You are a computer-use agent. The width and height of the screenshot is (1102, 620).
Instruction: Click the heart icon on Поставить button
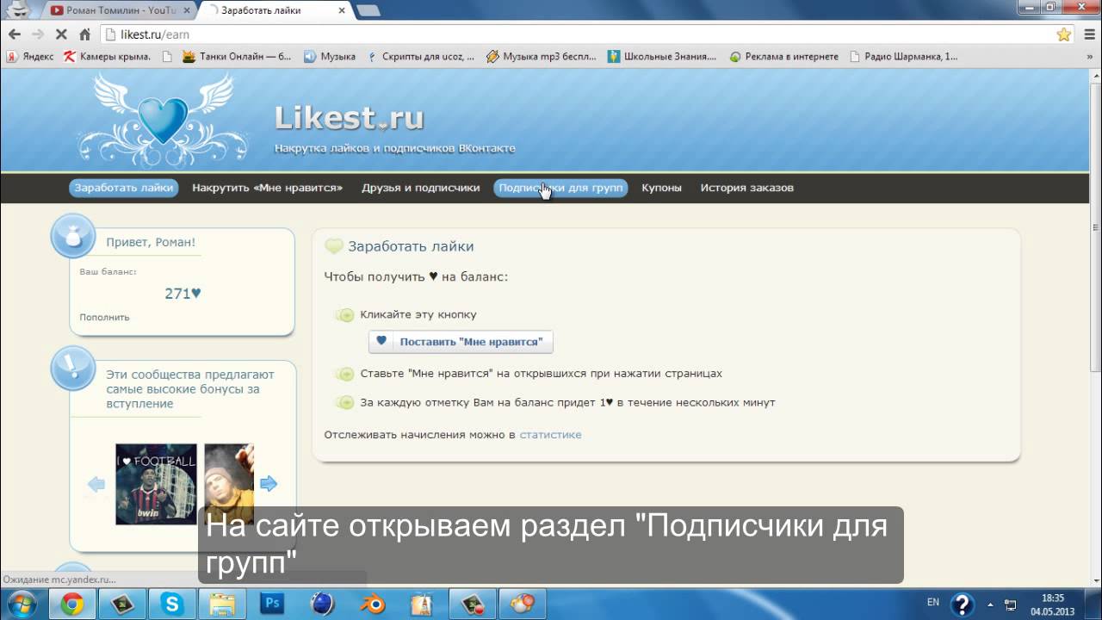click(381, 341)
